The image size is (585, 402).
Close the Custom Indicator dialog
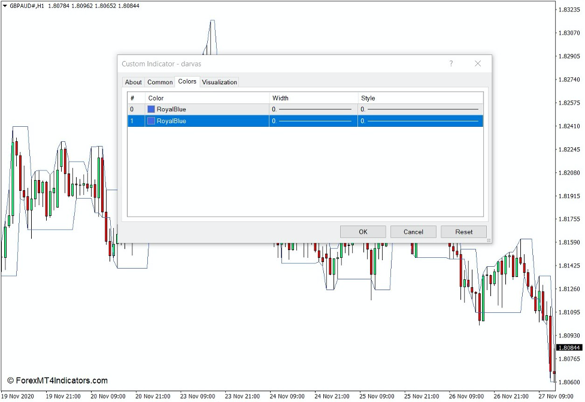[x=478, y=63]
